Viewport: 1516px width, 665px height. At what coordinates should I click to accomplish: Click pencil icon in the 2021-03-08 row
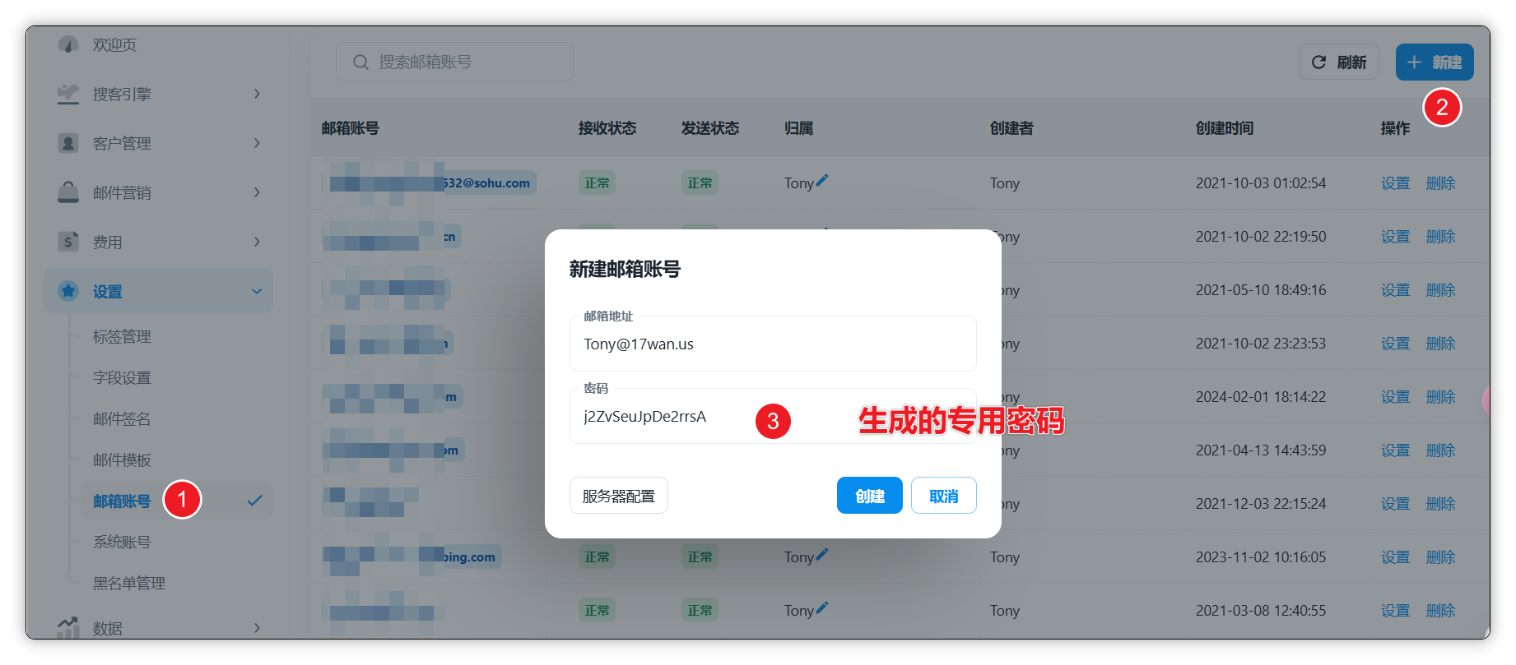(822, 608)
